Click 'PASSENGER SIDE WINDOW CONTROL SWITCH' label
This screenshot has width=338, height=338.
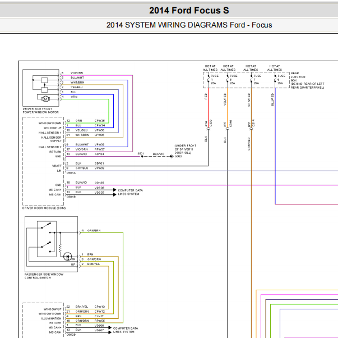point(44,276)
